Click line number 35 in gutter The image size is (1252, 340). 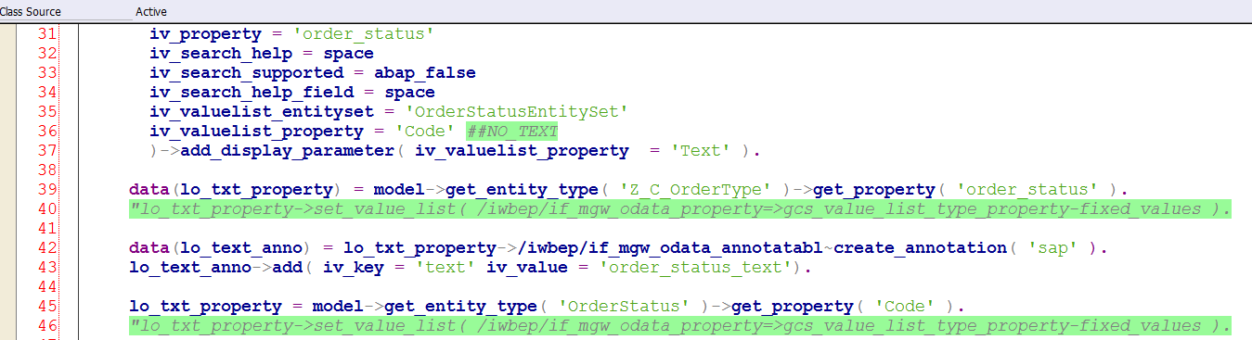pos(48,112)
